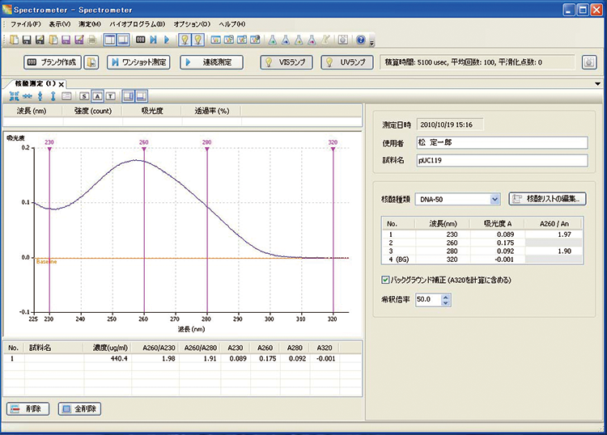
Task: Uncheck the バックグラウンド補正 checkbox
Action: pyautogui.click(x=385, y=280)
